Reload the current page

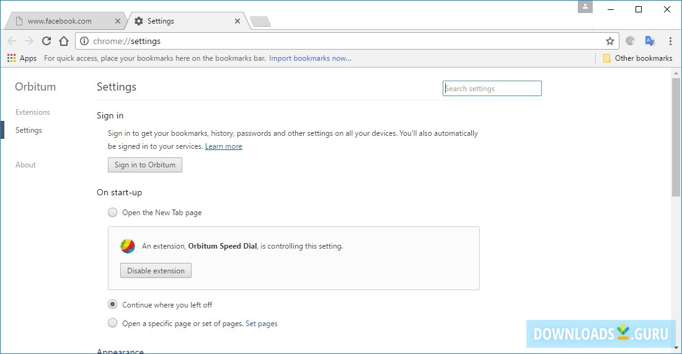click(46, 41)
